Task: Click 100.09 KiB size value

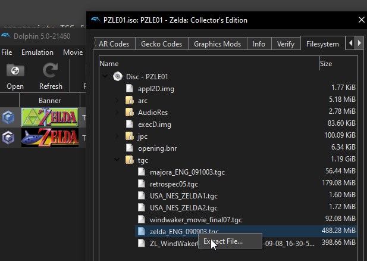Action: (340, 135)
